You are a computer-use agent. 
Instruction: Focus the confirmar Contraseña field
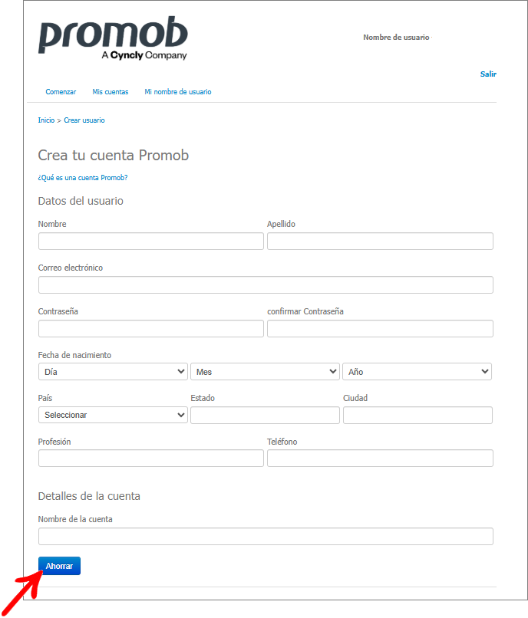coord(380,329)
